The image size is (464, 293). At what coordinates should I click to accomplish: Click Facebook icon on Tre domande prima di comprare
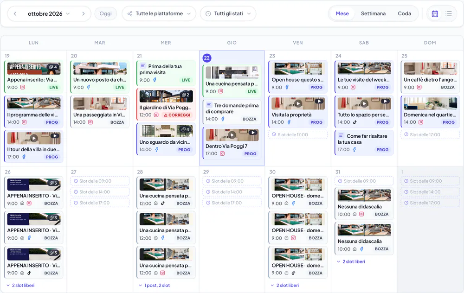223,119
